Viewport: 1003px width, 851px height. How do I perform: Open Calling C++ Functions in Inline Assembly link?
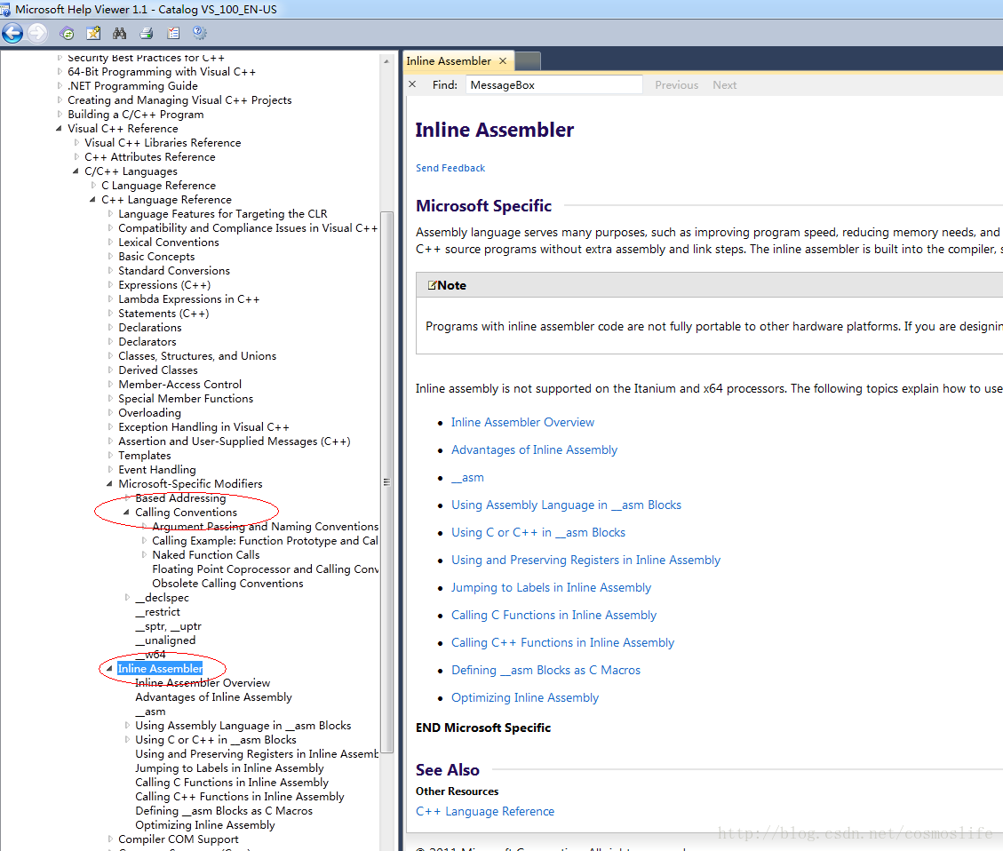563,642
